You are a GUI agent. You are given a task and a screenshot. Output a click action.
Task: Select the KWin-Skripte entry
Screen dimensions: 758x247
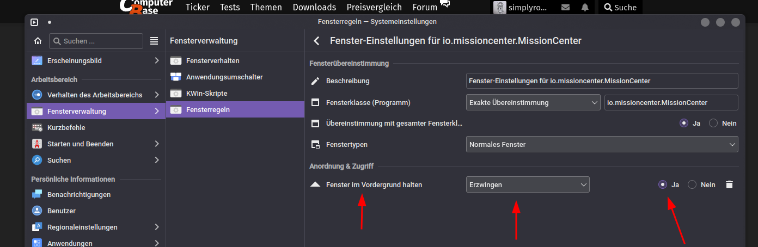[x=235, y=93]
